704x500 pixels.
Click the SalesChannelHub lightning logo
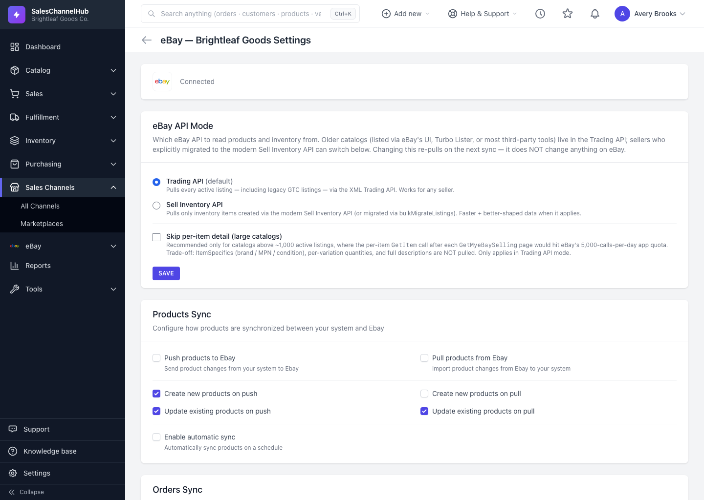point(17,15)
